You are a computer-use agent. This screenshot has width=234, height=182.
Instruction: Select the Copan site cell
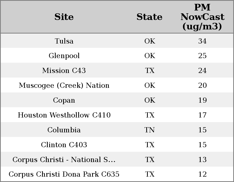pyautogui.click(x=64, y=100)
